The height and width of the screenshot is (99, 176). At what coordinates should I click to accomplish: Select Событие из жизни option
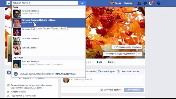point(128,71)
